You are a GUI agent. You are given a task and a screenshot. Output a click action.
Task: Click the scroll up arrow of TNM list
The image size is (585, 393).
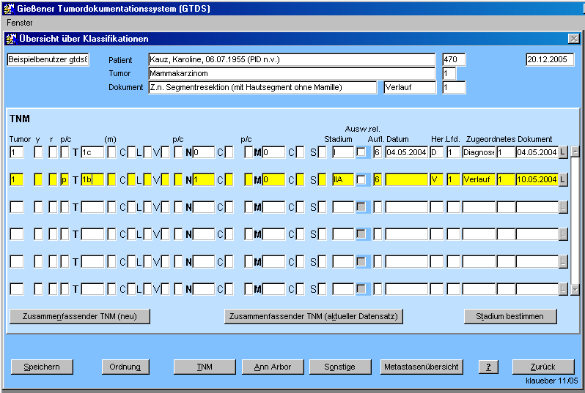tap(575, 152)
